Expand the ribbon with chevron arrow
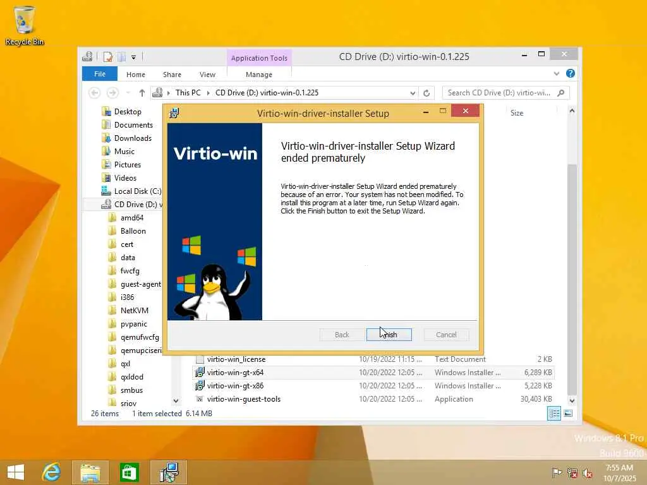647x485 pixels. 557,73
